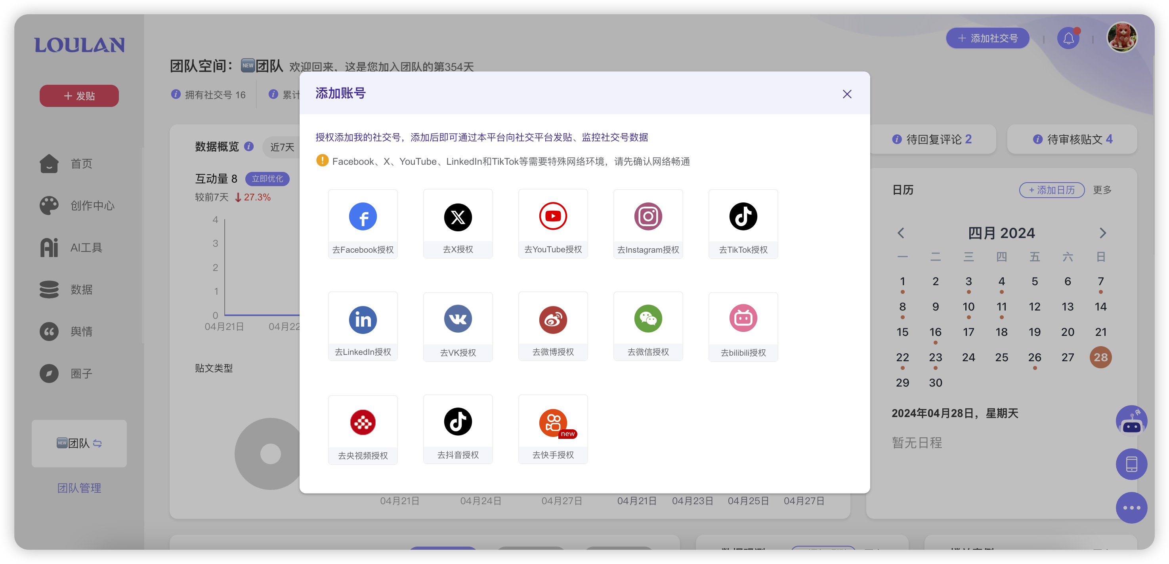Open 创作中心 from the sidebar

(77, 206)
